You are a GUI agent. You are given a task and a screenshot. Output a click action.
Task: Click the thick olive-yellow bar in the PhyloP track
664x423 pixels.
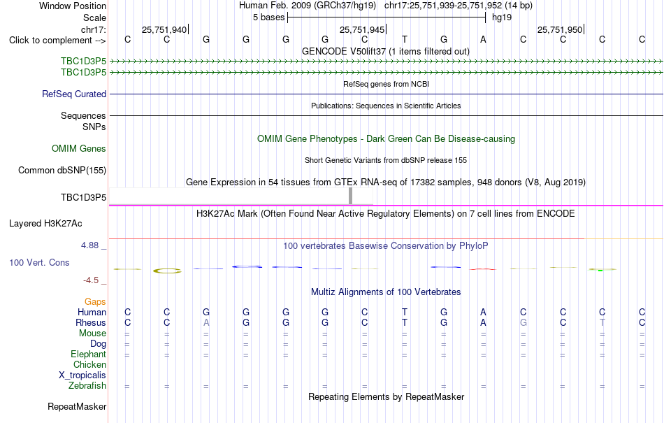(167, 271)
